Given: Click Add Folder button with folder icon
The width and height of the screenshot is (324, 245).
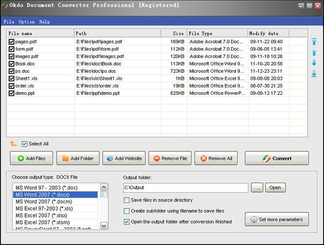Looking at the screenshot, I should point(78,158).
